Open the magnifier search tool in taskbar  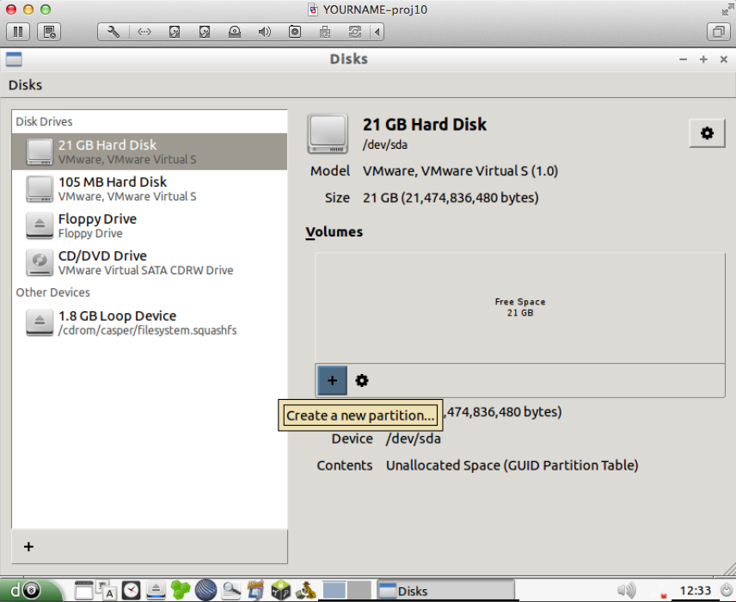(231, 590)
